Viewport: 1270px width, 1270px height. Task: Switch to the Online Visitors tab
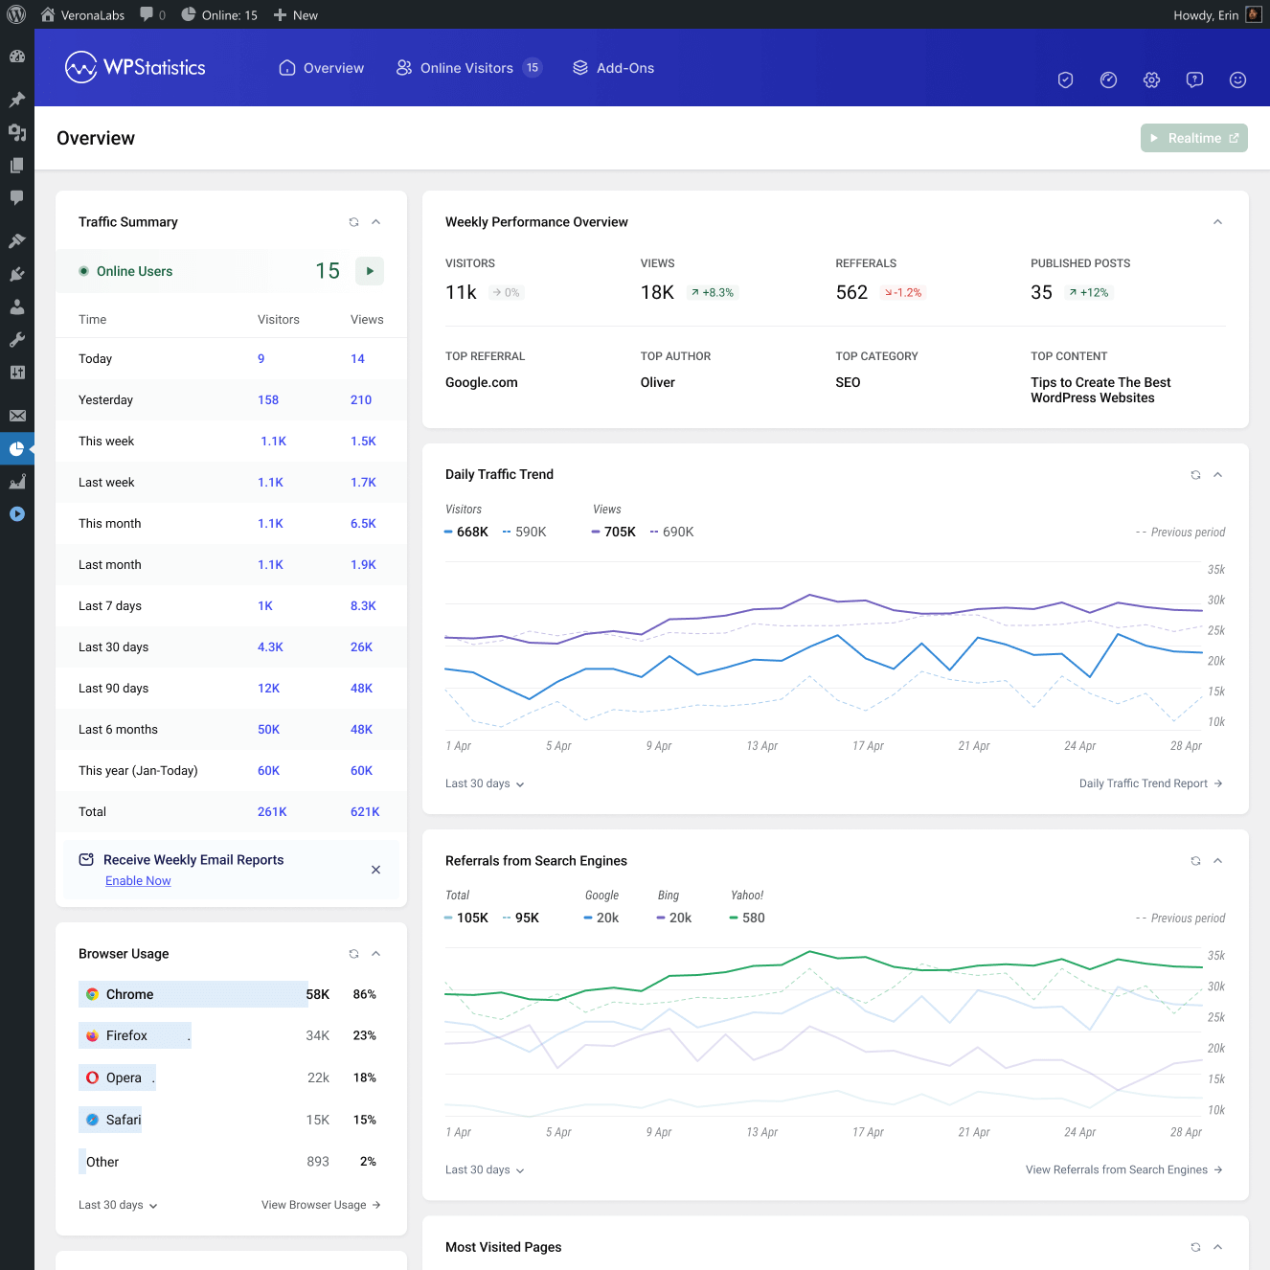468,68
